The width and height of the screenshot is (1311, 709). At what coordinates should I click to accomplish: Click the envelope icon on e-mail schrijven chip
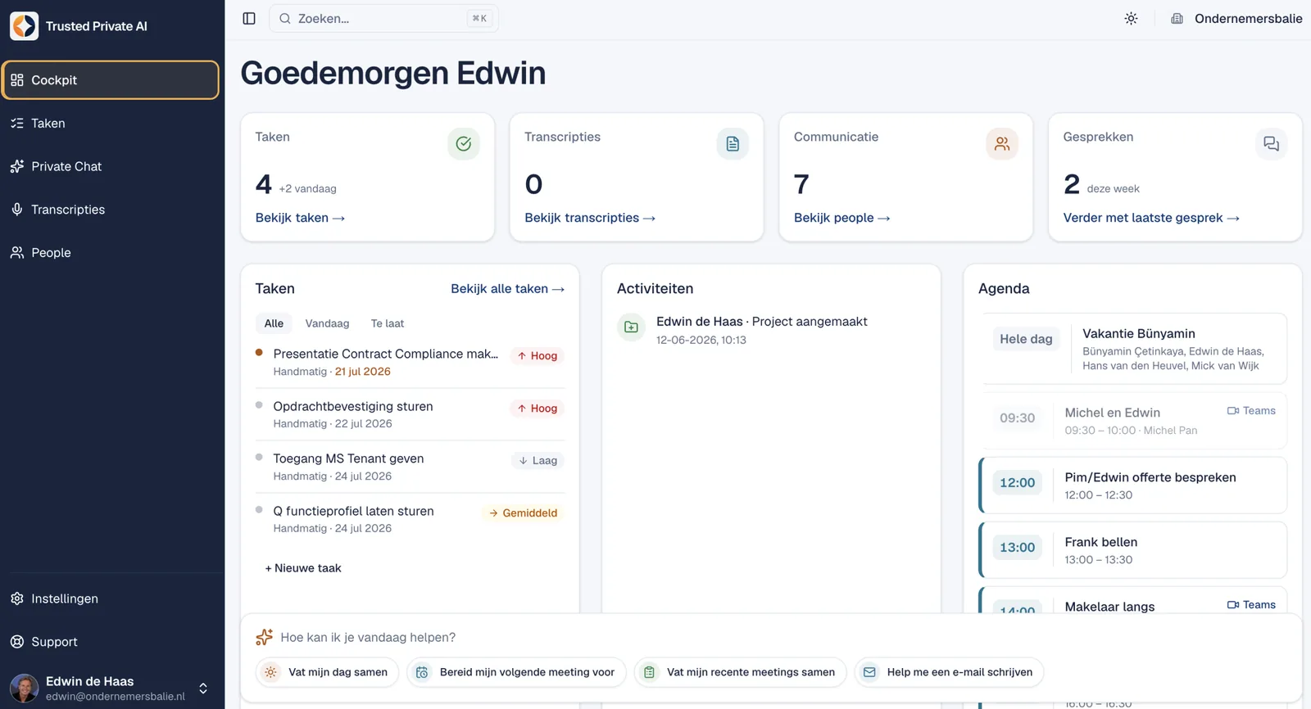pos(869,672)
